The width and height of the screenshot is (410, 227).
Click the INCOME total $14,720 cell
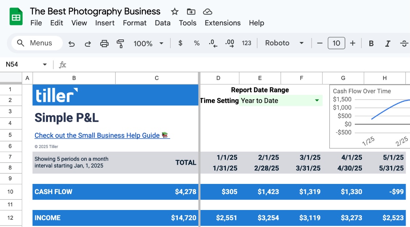[157, 218]
